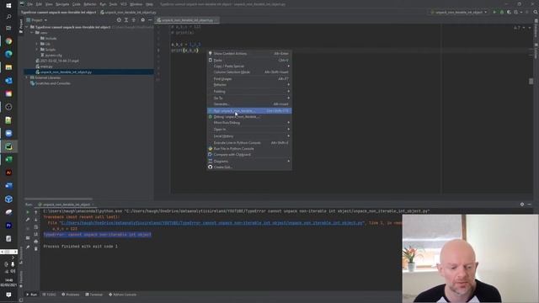Image resolution: width=539 pixels, height=303 pixels.
Task: Open the Tools menu
Action: 113,4
